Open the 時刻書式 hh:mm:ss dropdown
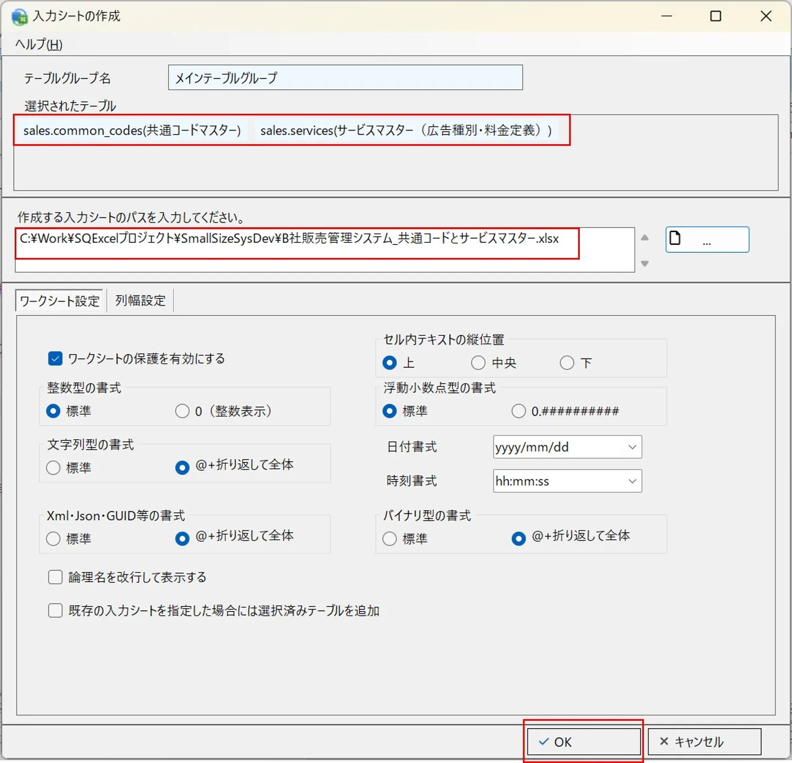 click(567, 481)
